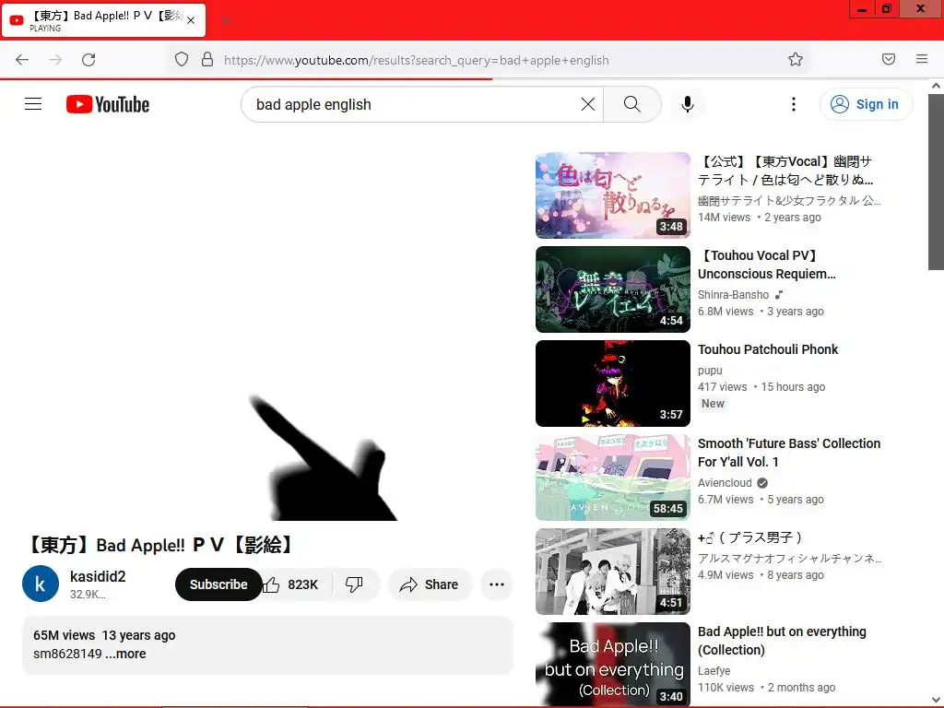Open YouTube settings three-dot menu
The height and width of the screenshot is (708, 944).
(x=794, y=104)
